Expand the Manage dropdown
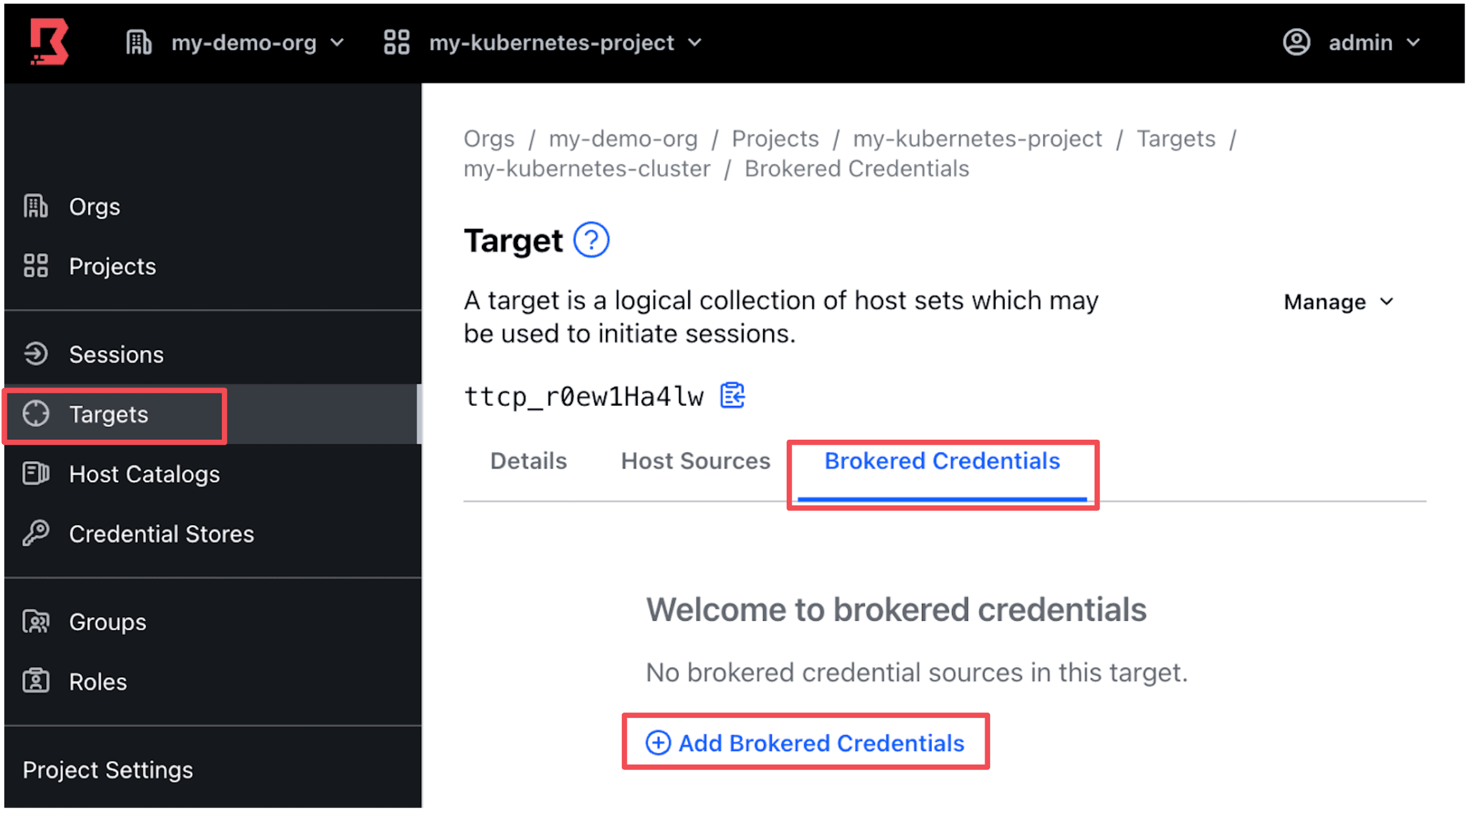The image size is (1470, 813). (x=1338, y=302)
